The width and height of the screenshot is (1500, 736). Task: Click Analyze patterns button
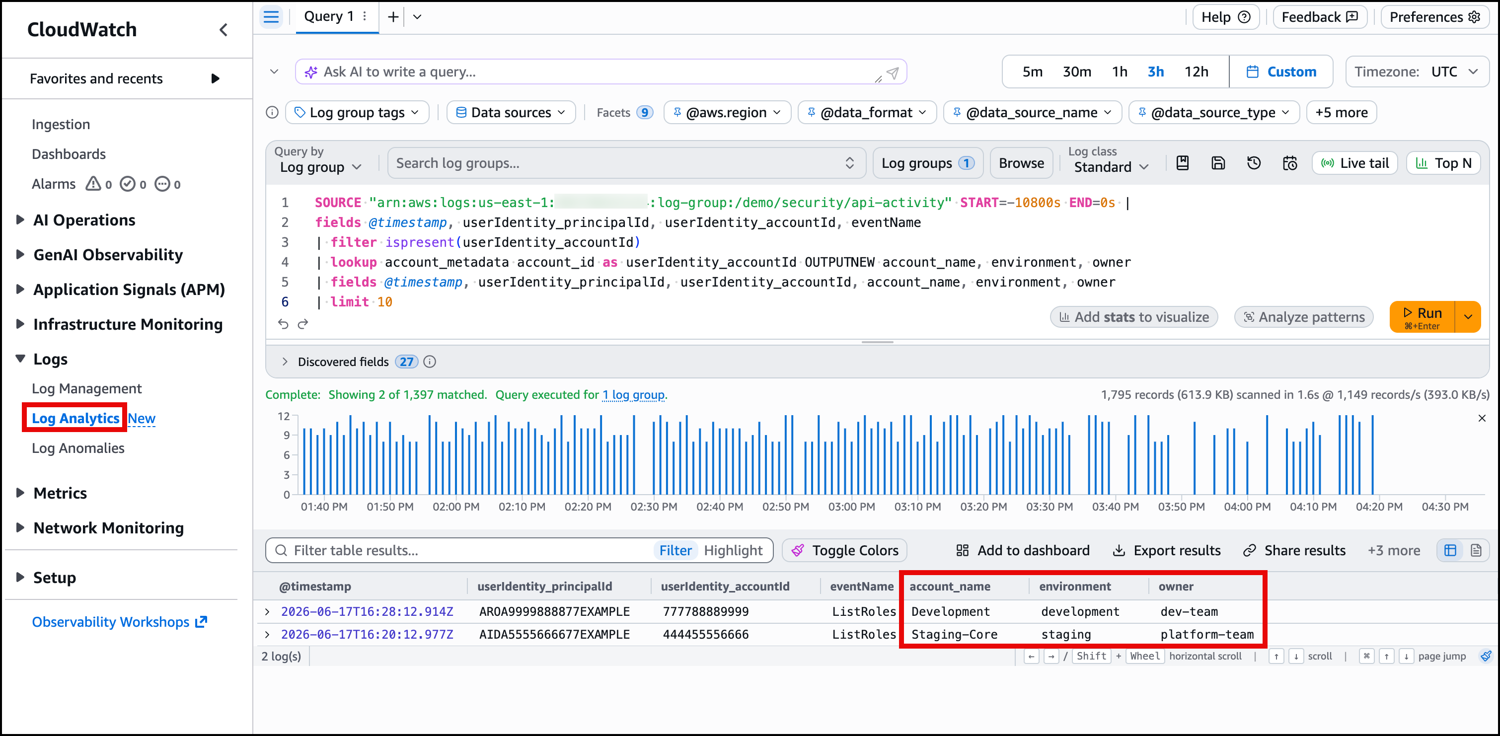(x=1304, y=317)
